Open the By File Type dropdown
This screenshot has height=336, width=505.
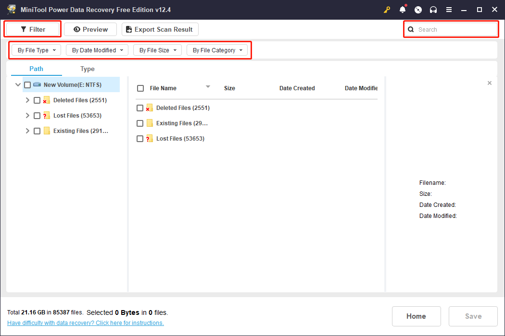pos(37,50)
